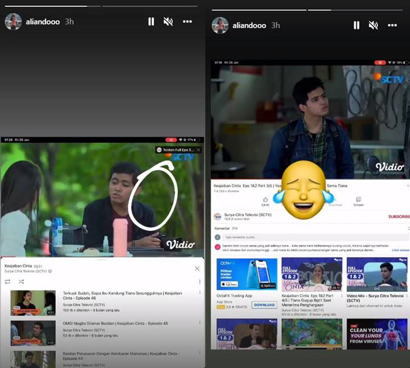
Task: Tap DOWNLOAD on OctaFX ad
Action: pos(264,305)
